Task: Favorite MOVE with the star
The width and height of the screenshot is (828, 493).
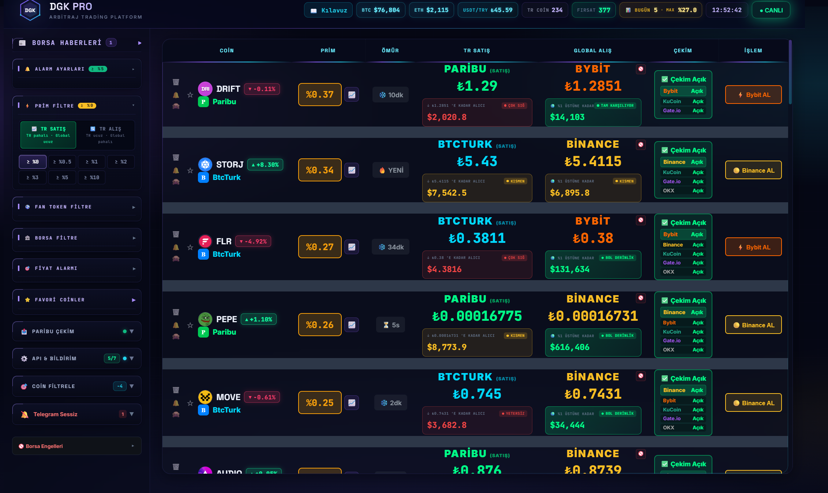Action: (190, 403)
